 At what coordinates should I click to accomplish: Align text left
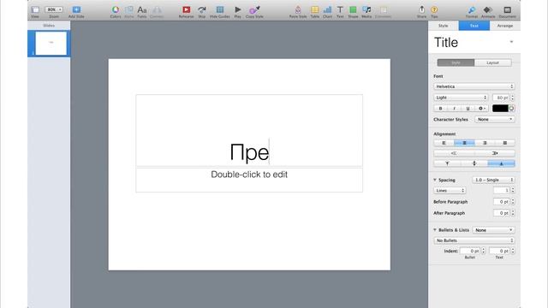click(x=444, y=143)
